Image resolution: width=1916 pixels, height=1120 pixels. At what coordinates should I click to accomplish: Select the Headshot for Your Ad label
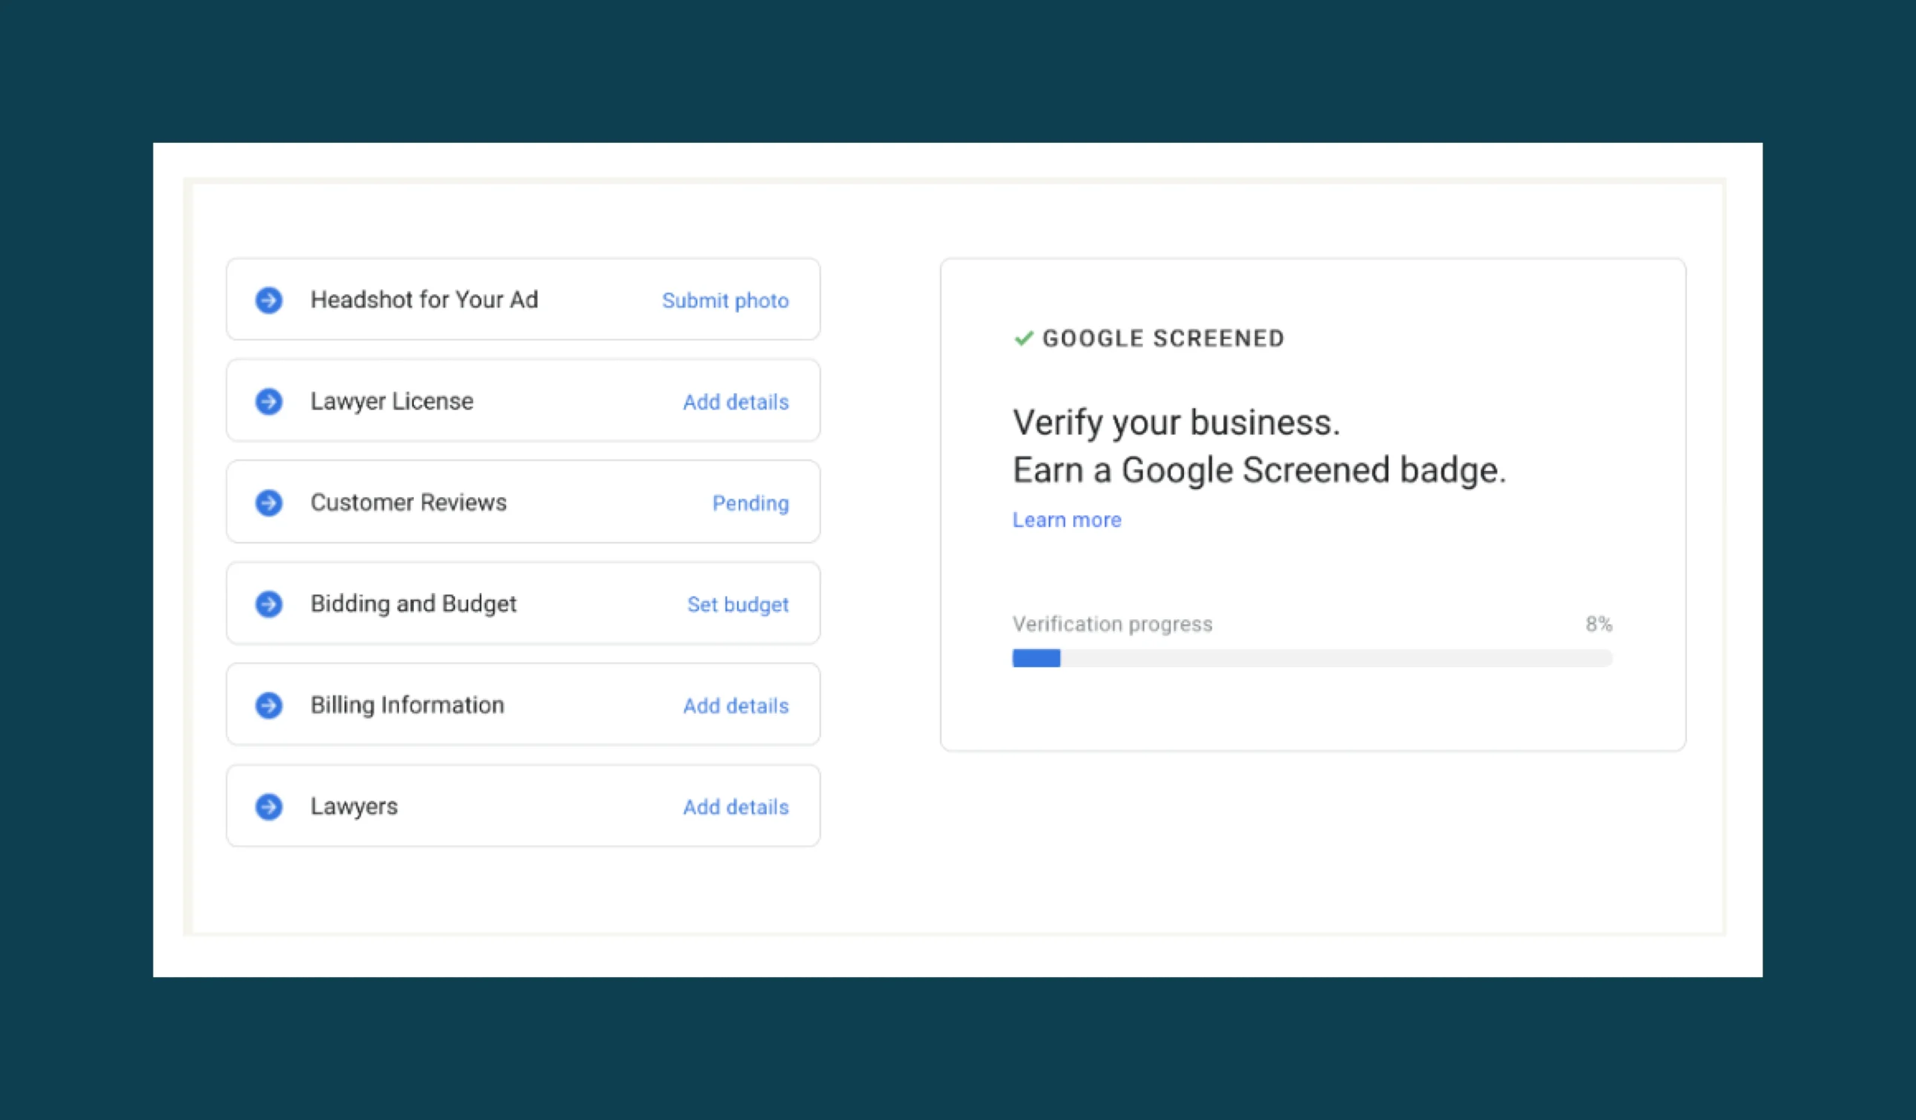coord(424,299)
